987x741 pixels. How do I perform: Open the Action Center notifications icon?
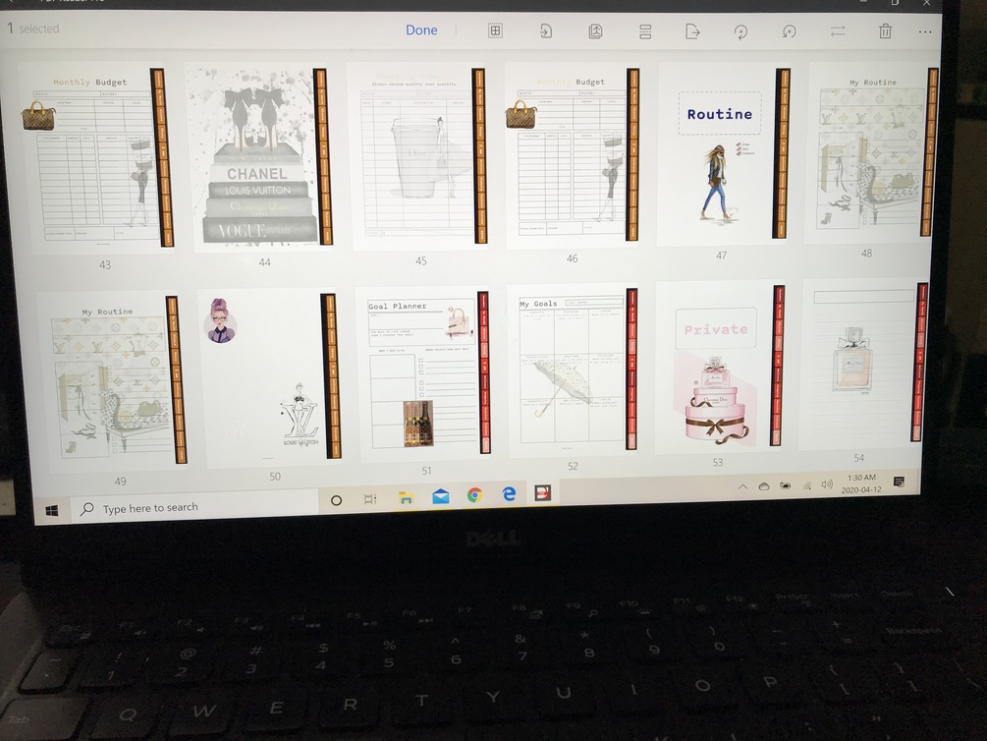click(899, 482)
